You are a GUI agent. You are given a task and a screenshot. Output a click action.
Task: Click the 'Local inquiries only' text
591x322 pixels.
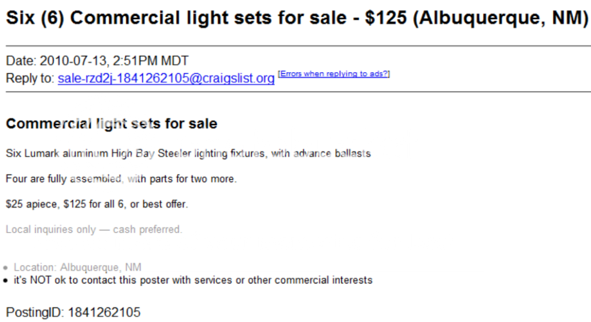pos(51,229)
